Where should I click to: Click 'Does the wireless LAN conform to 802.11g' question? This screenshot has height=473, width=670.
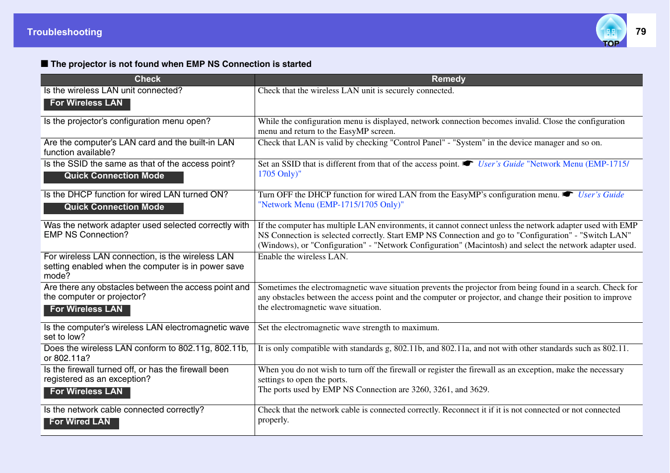(146, 353)
